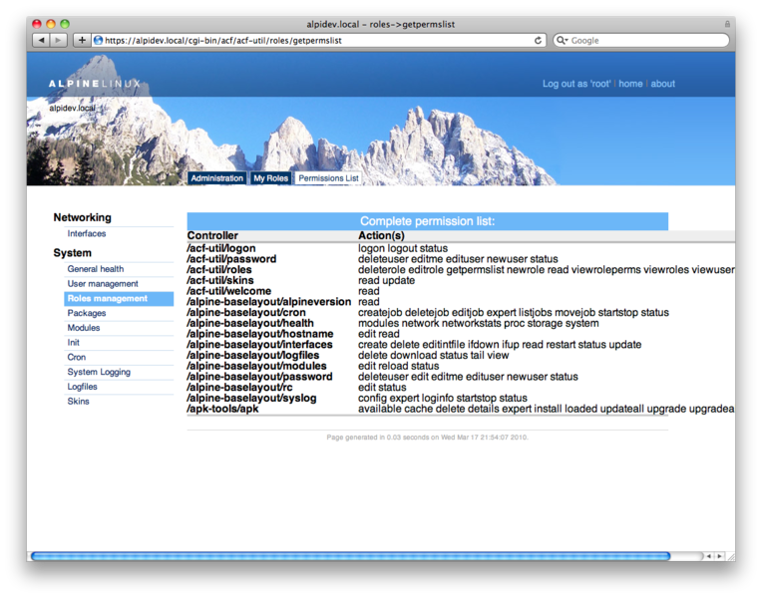This screenshot has width=762, height=598.
Task: Open Modules in sidebar
Action: (84, 328)
